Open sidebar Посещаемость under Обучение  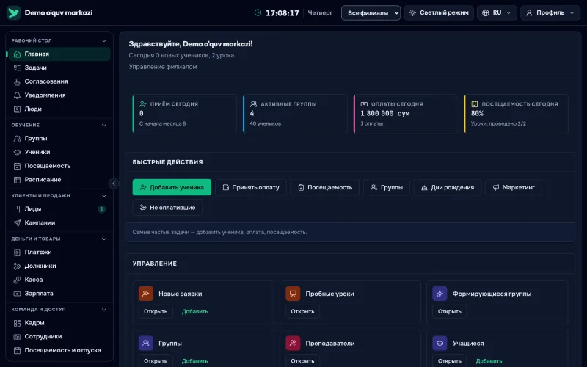(x=59, y=166)
